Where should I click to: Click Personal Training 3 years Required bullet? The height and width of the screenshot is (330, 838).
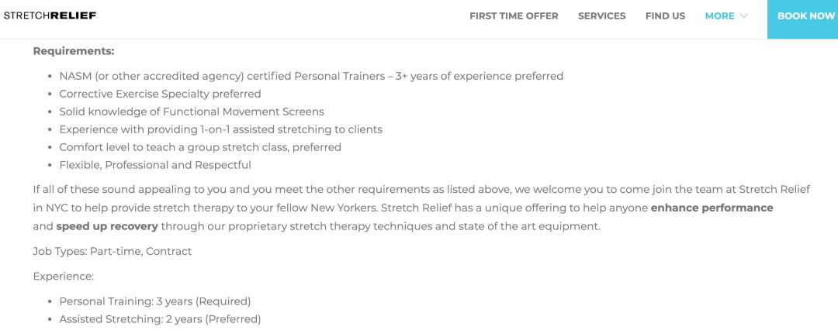[155, 301]
